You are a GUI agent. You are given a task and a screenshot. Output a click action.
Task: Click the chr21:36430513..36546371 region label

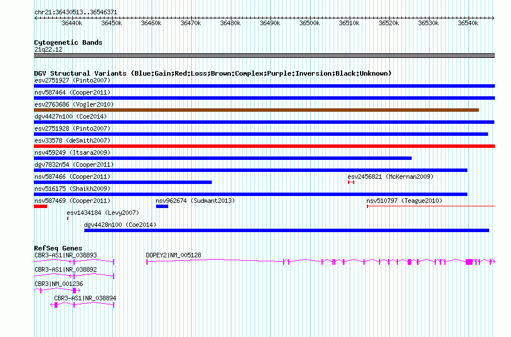[x=76, y=13]
